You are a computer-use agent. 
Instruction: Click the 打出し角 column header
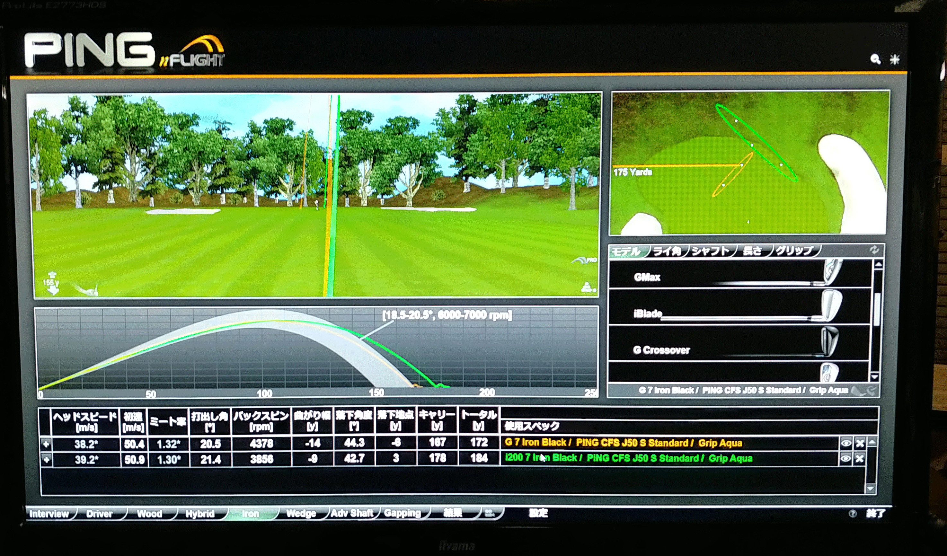coord(210,421)
